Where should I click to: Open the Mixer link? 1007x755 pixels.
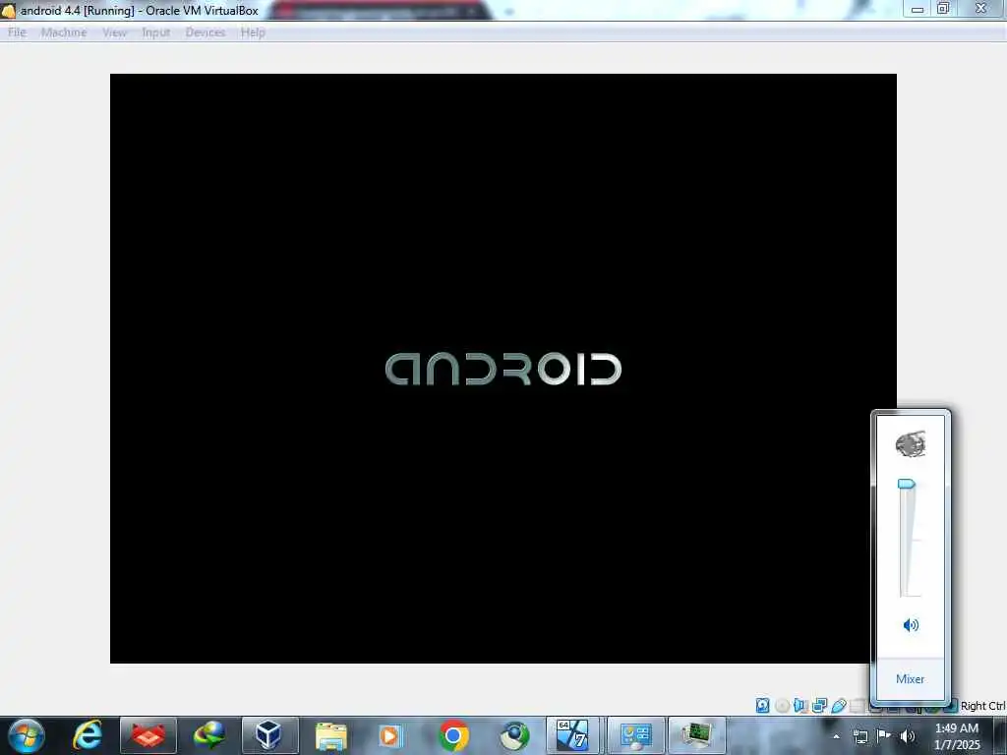[910, 678]
